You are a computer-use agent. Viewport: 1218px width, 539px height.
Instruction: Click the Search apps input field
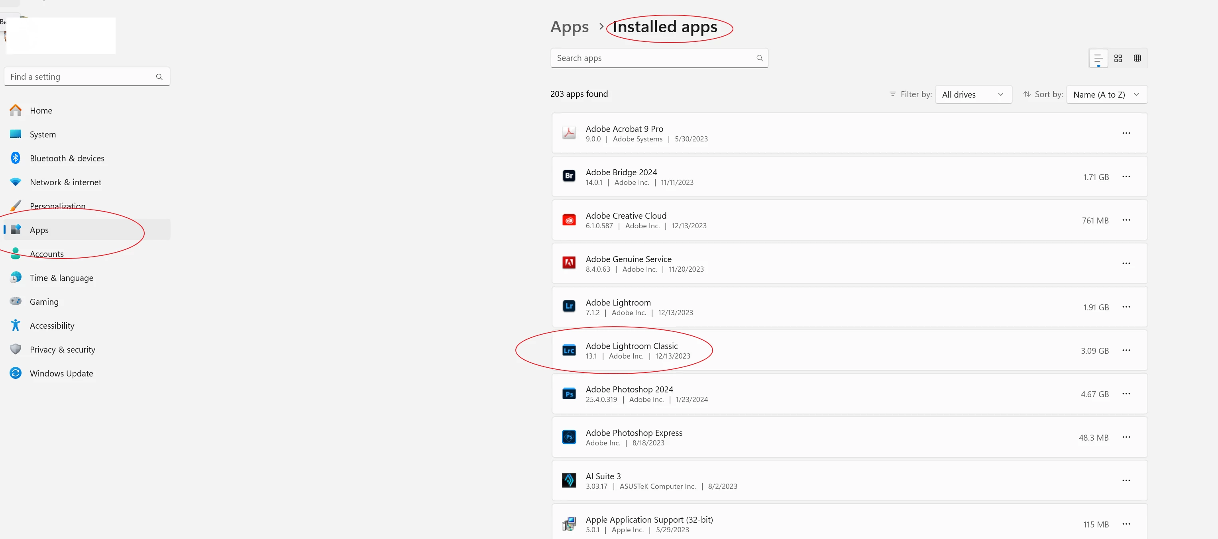(652, 58)
